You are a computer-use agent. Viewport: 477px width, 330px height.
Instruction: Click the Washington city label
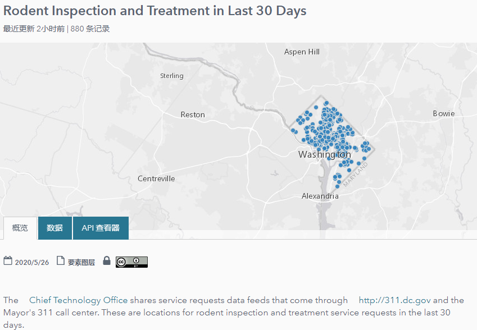point(324,154)
